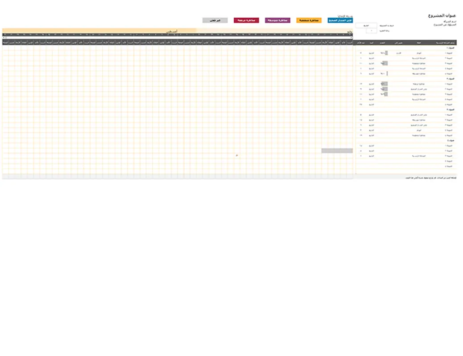Viewport: 463px width, 356px height.
Task: Select the gray shape inside the Gantt chart
Action: 337,150
